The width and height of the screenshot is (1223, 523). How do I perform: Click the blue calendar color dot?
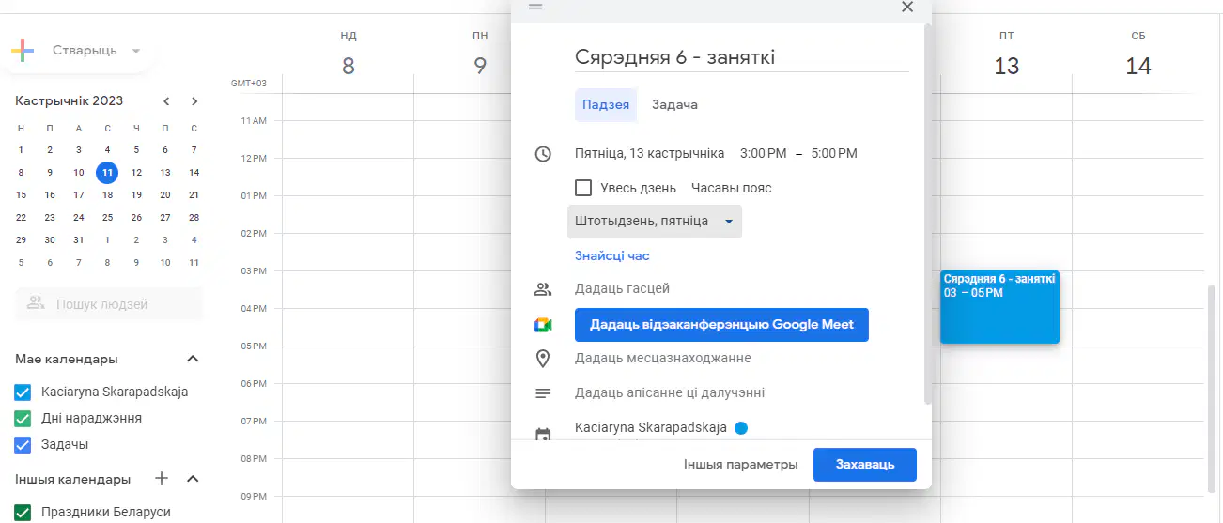coord(741,428)
